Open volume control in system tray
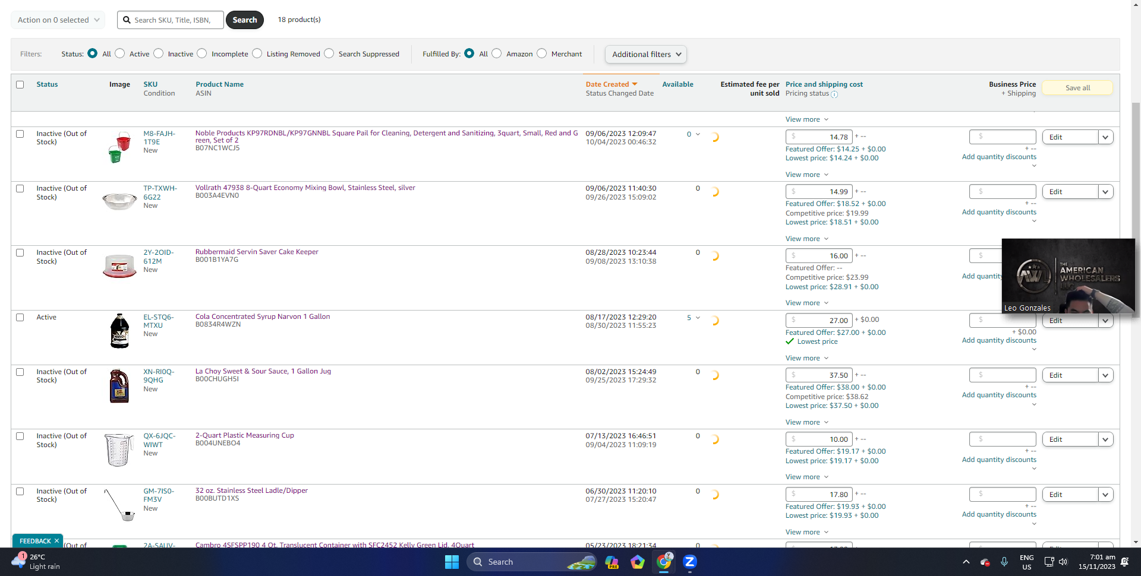 1063,562
